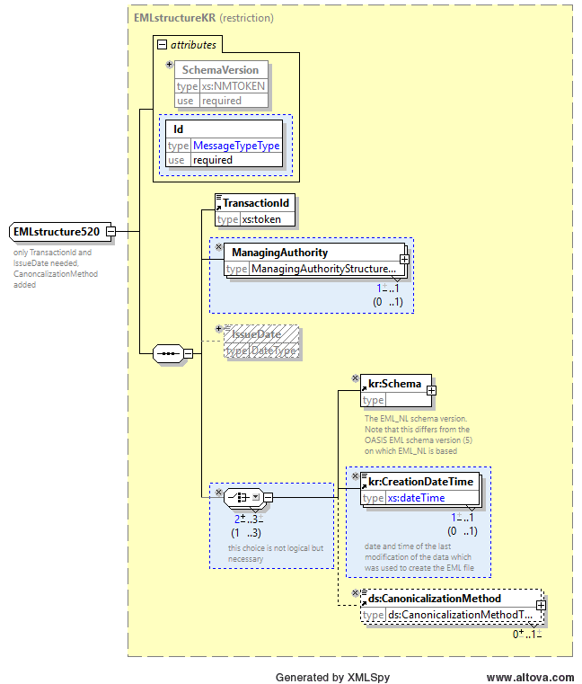
Task: Click ManagingAuthorityStructure type value
Action: [x=323, y=269]
